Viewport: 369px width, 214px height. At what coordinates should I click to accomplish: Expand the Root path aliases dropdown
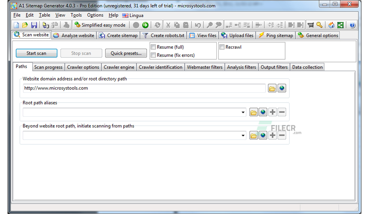(x=243, y=112)
